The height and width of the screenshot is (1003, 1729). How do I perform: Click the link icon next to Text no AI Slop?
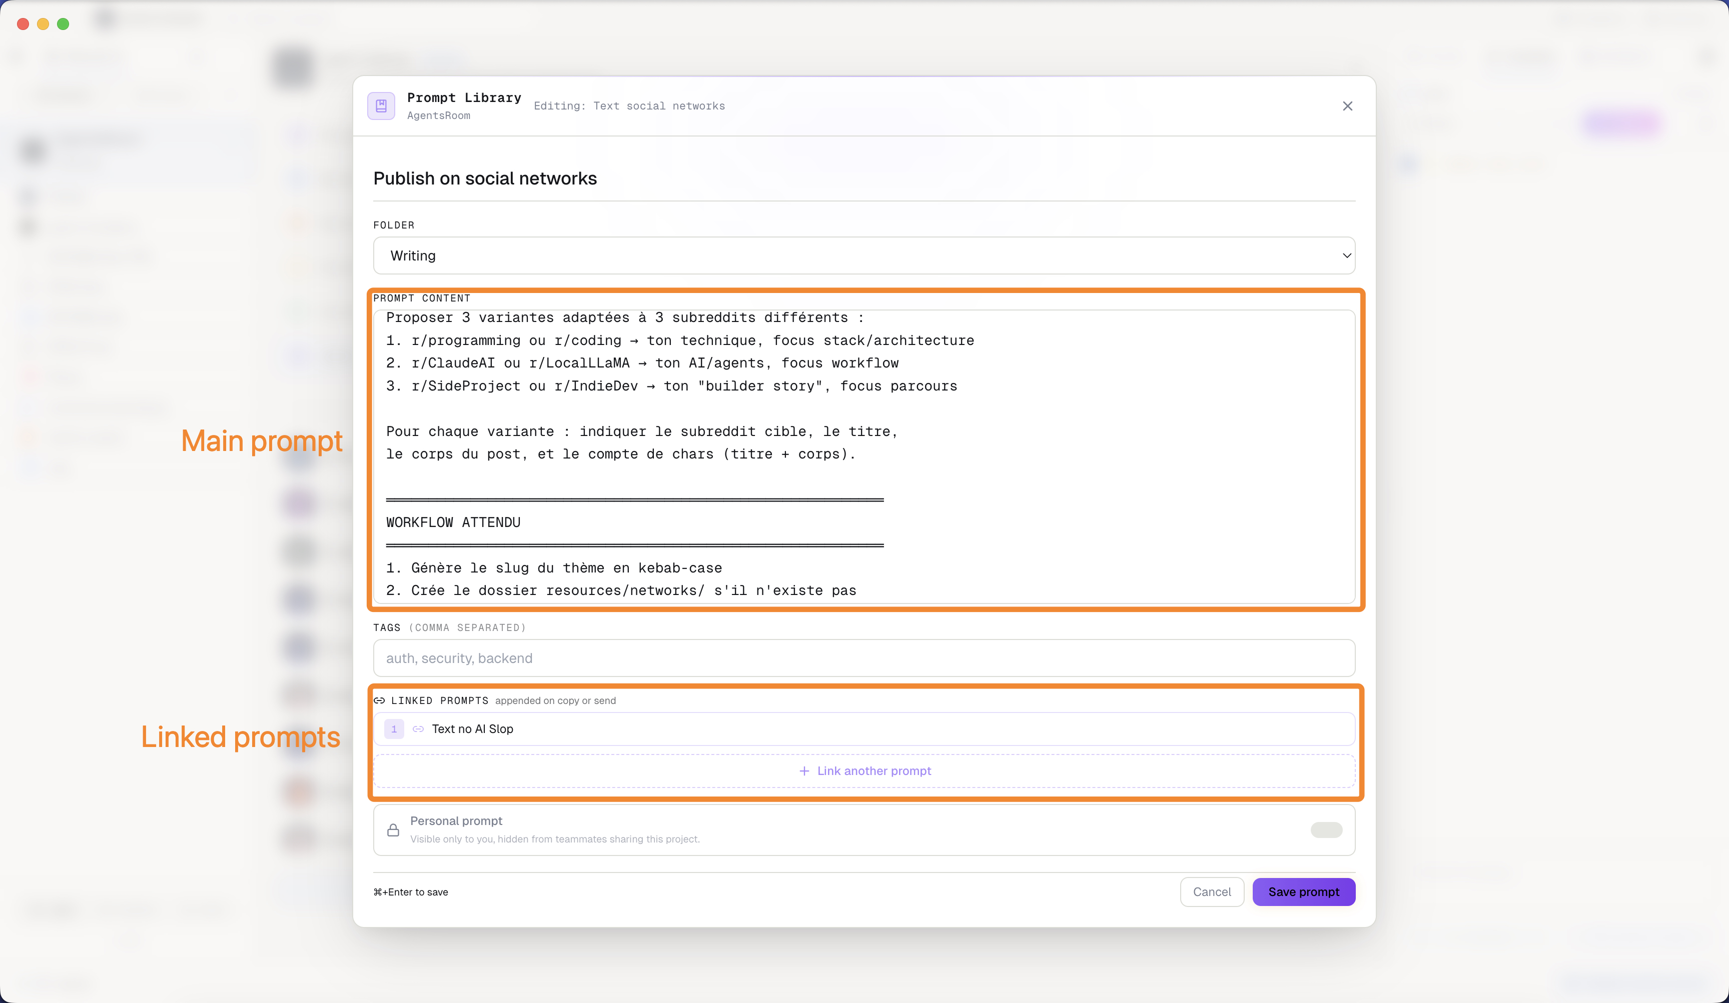coord(419,729)
